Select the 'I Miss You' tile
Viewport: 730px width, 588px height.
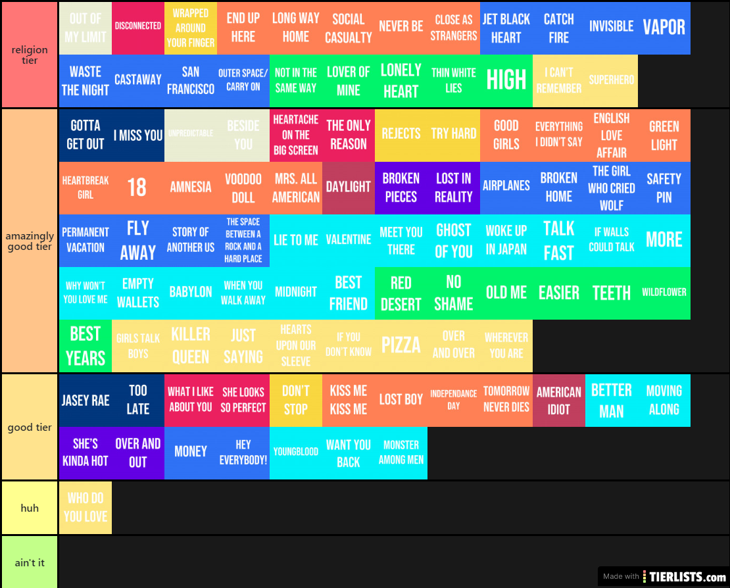[x=138, y=135]
